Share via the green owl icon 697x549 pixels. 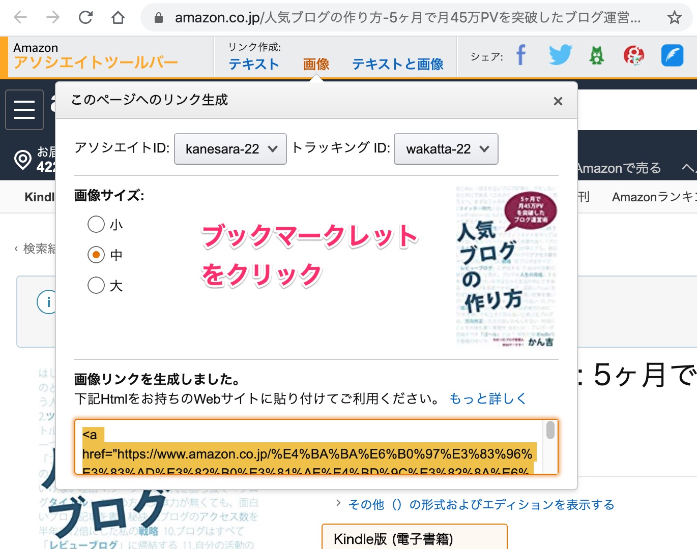(x=597, y=55)
